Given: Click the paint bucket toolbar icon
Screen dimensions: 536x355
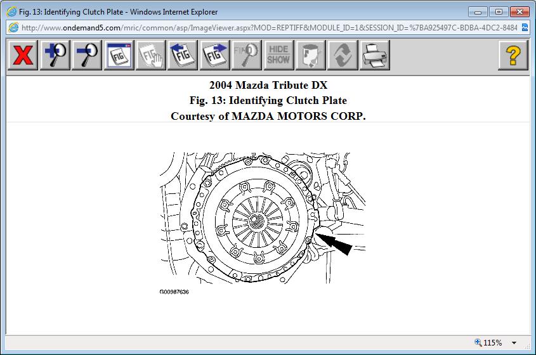Looking at the screenshot, I should 310,55.
